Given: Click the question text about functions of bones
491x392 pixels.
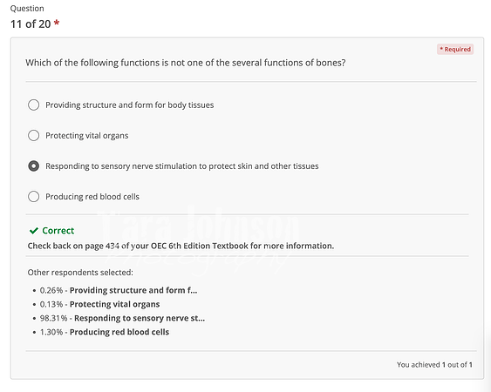Looking at the screenshot, I should pos(186,63).
